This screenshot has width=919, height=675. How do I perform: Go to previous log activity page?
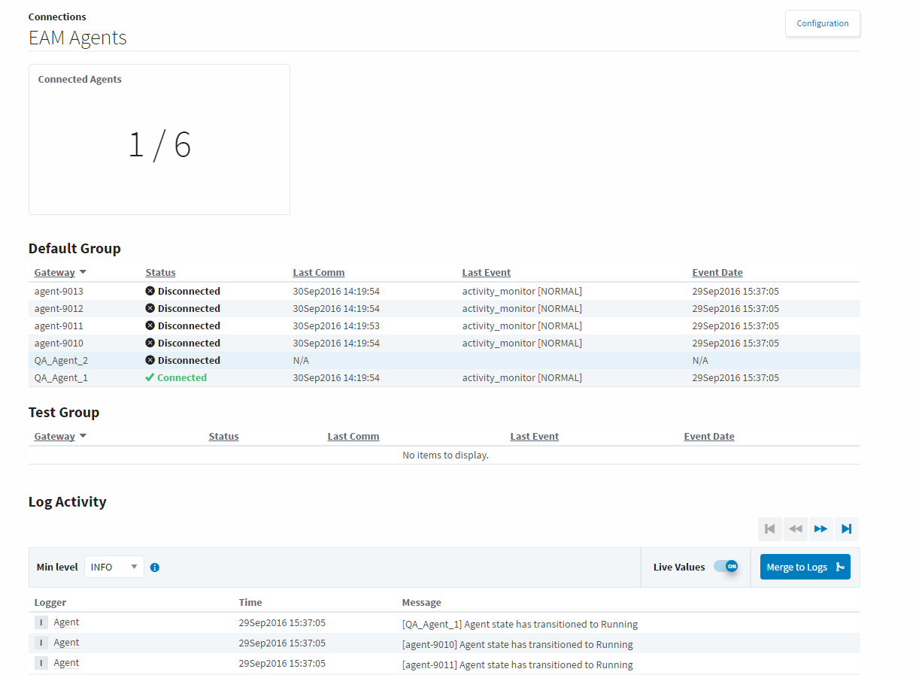click(x=795, y=529)
